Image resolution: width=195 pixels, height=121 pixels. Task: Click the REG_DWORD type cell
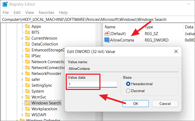pyautogui.click(x=157, y=40)
